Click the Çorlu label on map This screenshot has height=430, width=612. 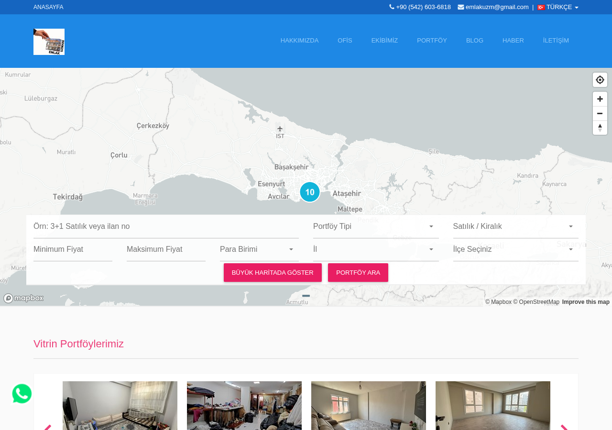[x=119, y=155]
